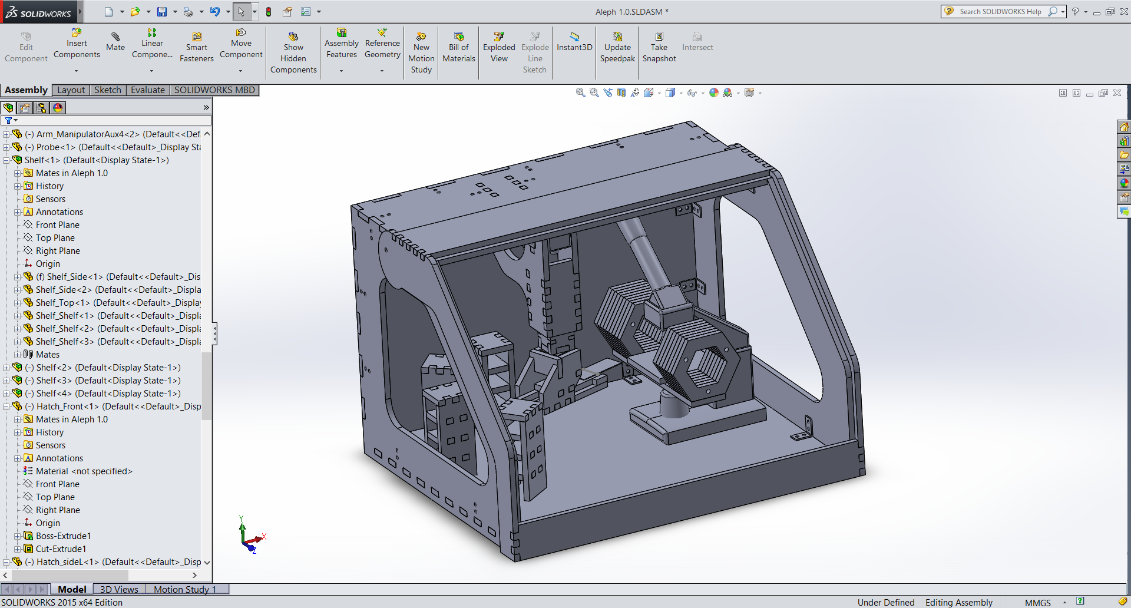
Task: Click the Insert Components tool
Action: tap(77, 44)
